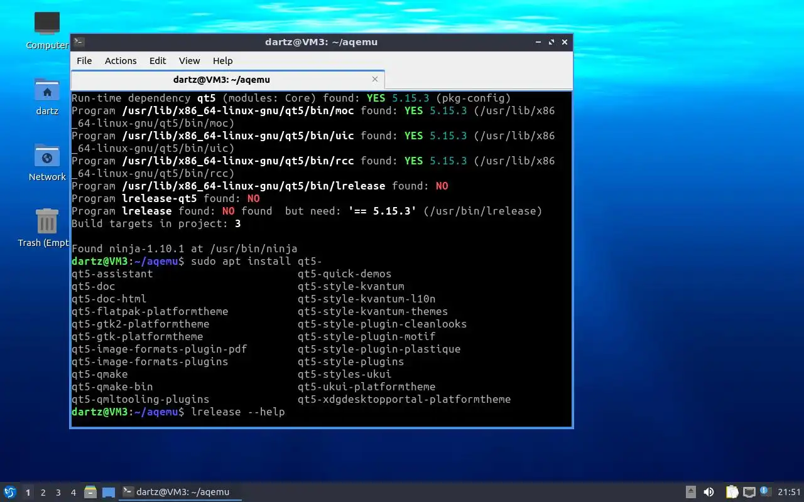Image resolution: width=804 pixels, height=502 pixels.
Task: Click 'qt5-qmltooling-plugins' package name
Action: (x=141, y=400)
